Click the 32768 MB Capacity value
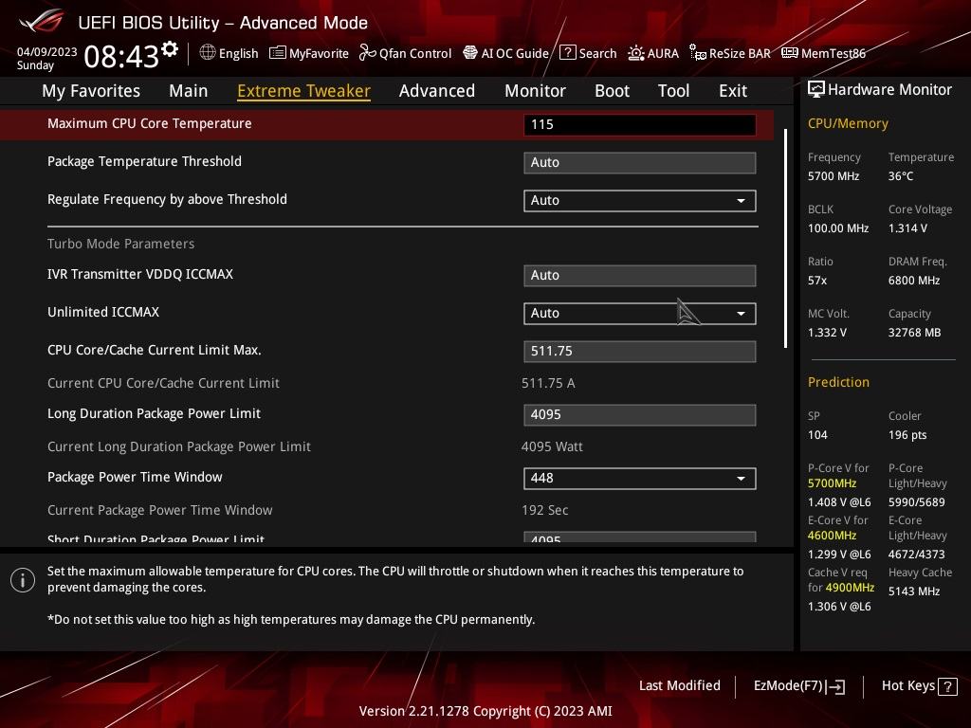 (915, 333)
